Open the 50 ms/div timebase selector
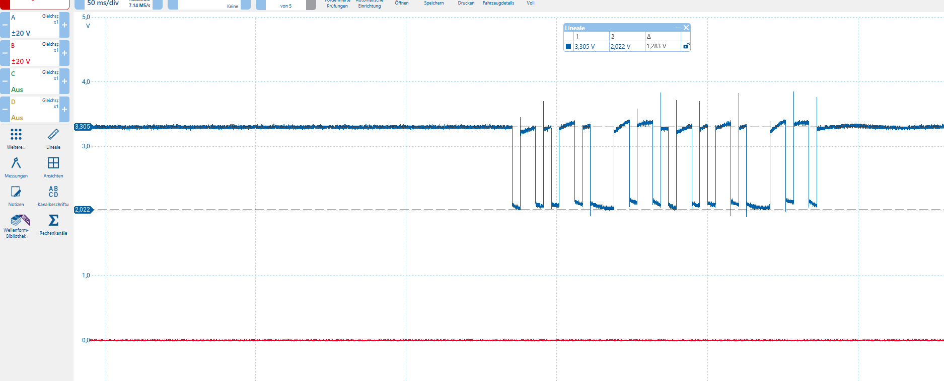This screenshot has height=381, width=944. pyautogui.click(x=118, y=4)
